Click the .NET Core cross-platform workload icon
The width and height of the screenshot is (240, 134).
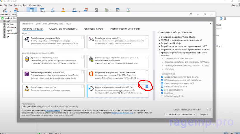[91, 89]
